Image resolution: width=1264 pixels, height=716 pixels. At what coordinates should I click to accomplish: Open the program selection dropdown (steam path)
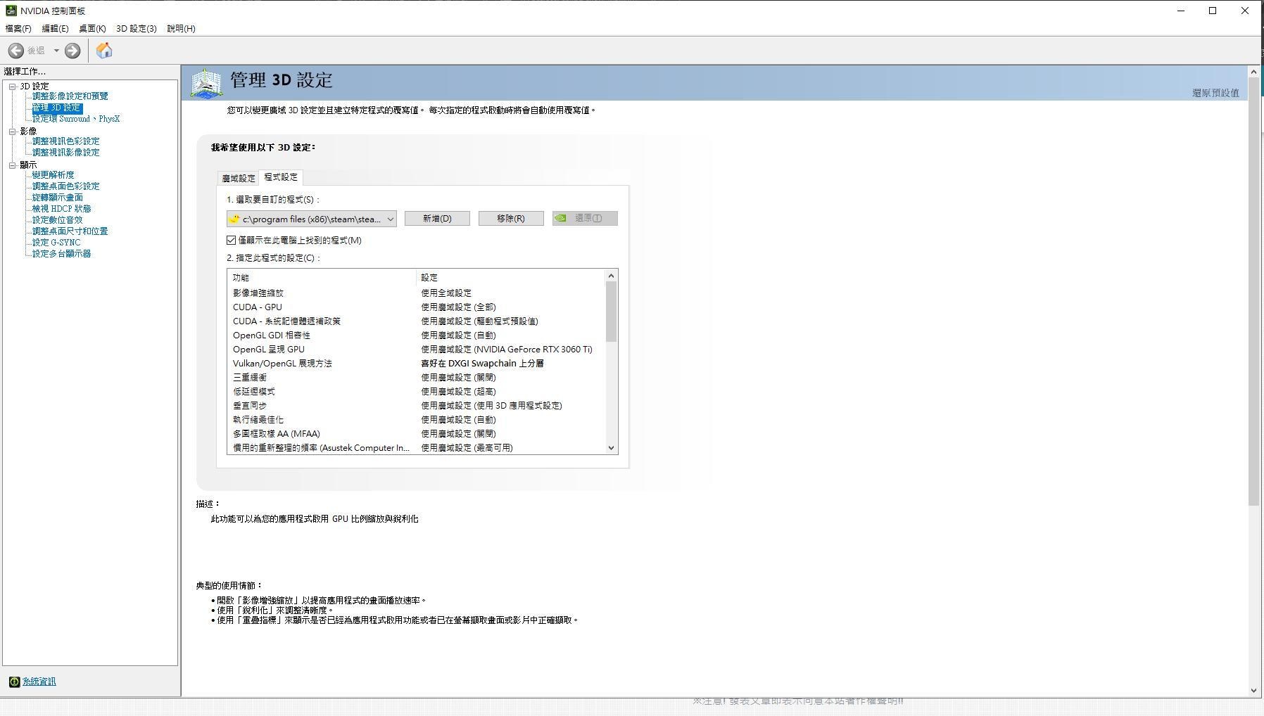click(312, 219)
